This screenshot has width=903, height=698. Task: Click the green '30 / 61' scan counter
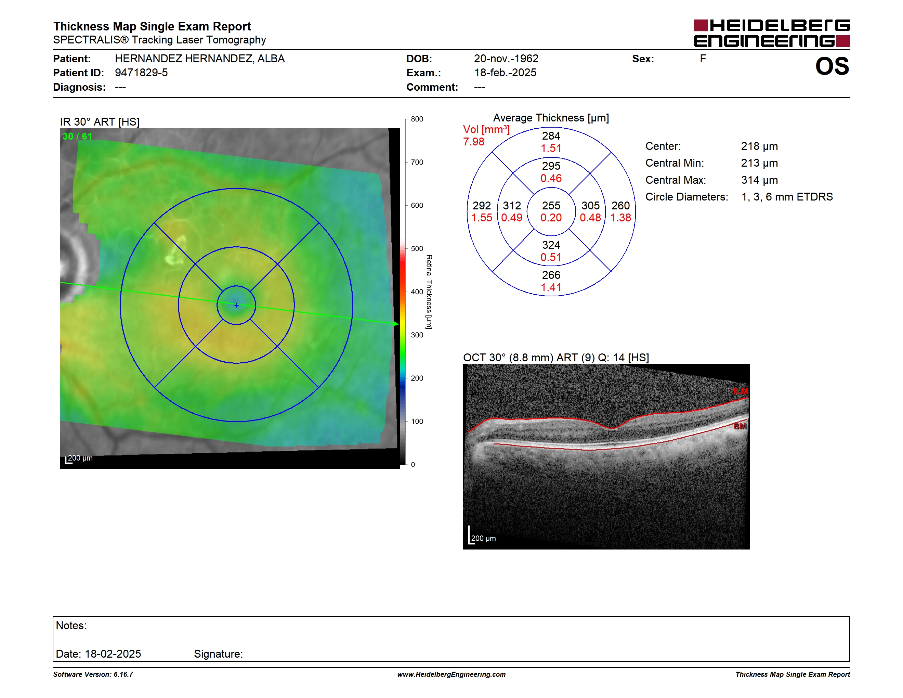pos(77,137)
